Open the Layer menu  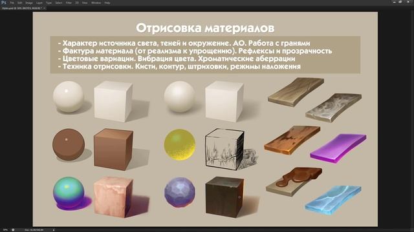[39, 3]
